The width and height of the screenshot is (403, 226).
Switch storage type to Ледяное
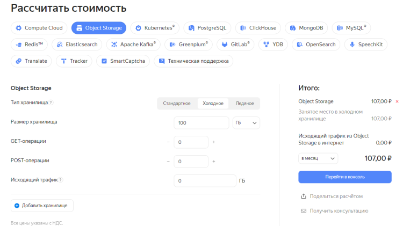click(x=244, y=104)
